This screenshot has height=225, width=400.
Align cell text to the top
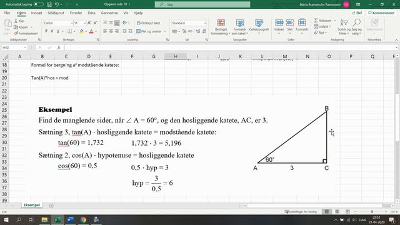click(105, 23)
